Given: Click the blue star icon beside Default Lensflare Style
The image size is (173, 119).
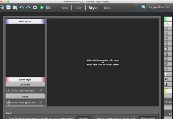Looking at the screenshot, I should pyautogui.click(x=8, y=90).
